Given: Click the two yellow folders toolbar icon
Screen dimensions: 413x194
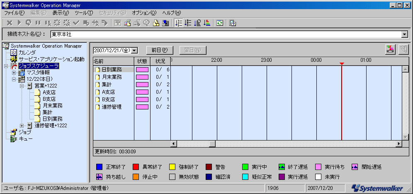Looking at the screenshot, I should pos(156,23).
